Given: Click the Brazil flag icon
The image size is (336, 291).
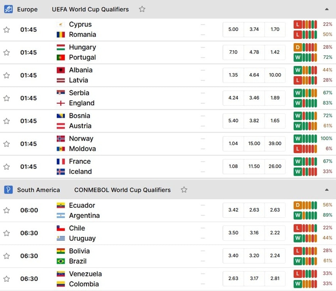Looking at the screenshot, I should (60, 261).
